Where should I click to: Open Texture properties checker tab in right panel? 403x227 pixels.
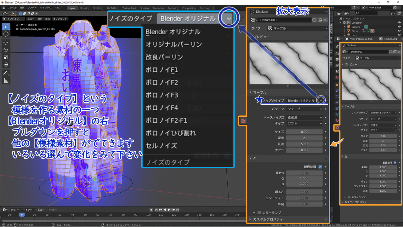click(x=337, y=127)
